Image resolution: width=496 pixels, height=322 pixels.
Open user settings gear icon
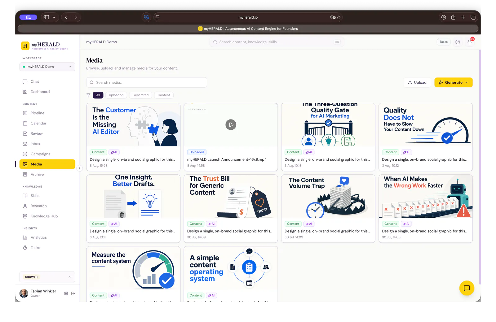coord(66,293)
